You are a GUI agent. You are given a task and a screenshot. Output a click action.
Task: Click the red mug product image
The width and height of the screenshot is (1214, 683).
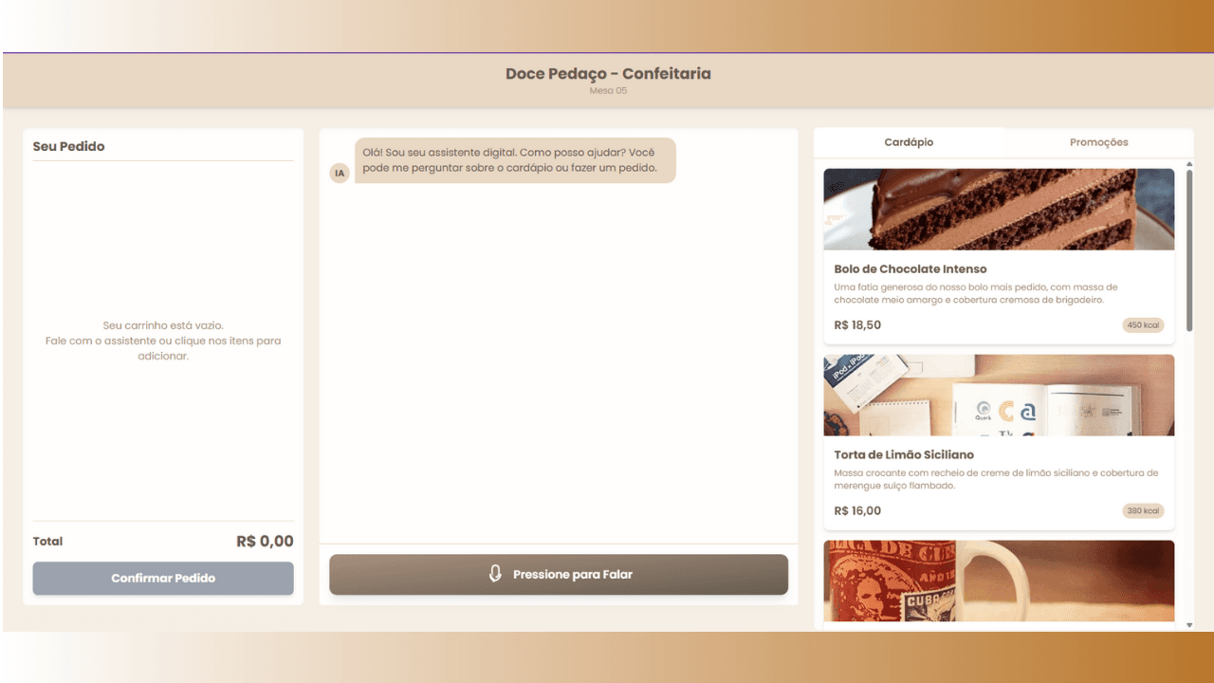(x=999, y=581)
